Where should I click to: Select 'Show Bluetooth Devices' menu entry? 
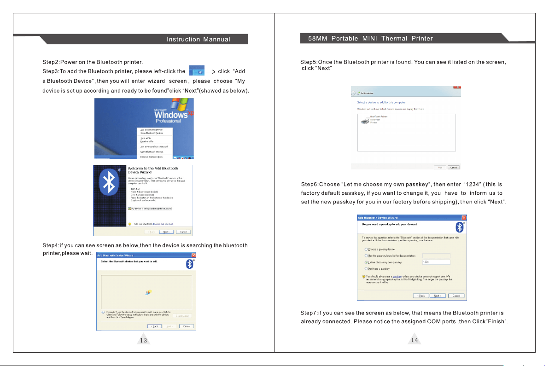(152, 134)
